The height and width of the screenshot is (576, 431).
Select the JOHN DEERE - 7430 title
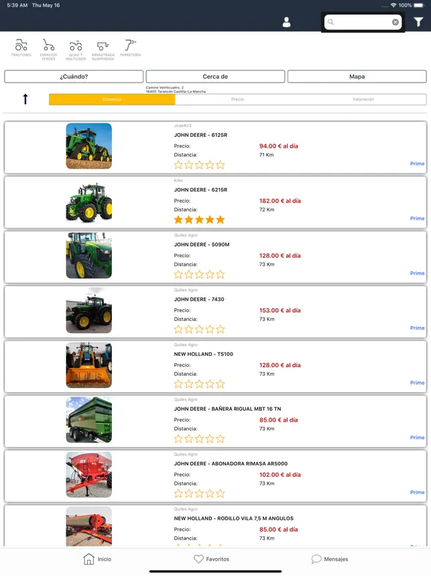click(x=199, y=299)
